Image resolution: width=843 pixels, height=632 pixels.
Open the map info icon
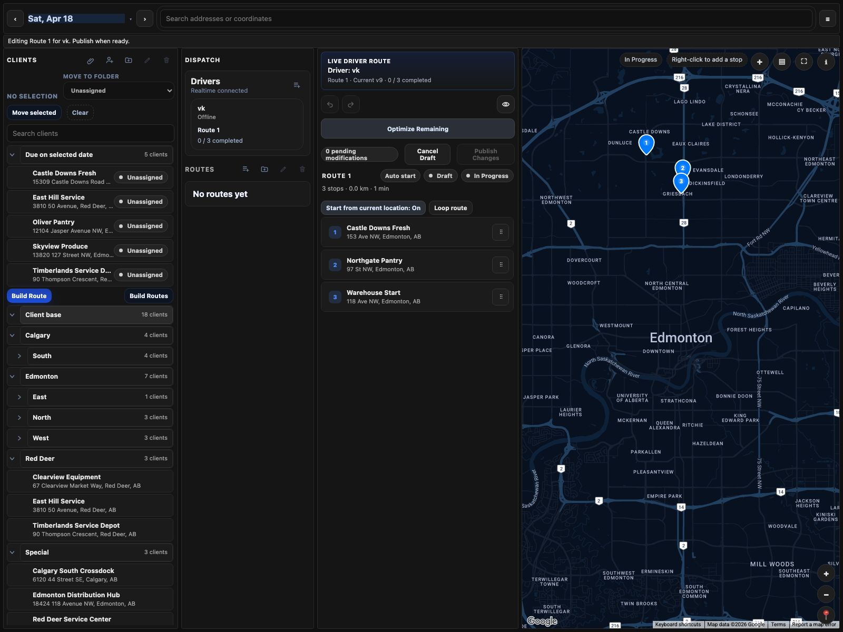826,62
